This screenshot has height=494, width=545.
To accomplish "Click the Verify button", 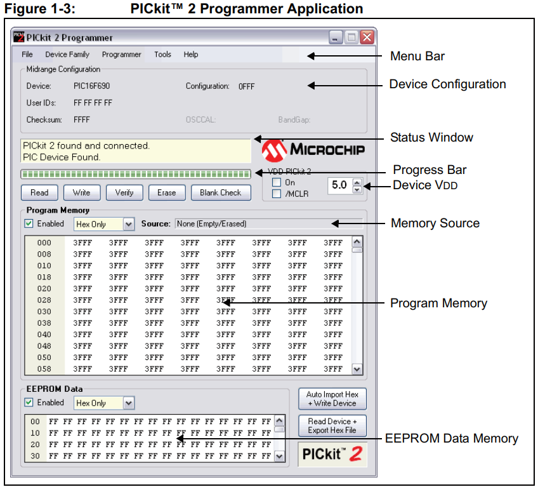I will tap(124, 193).
